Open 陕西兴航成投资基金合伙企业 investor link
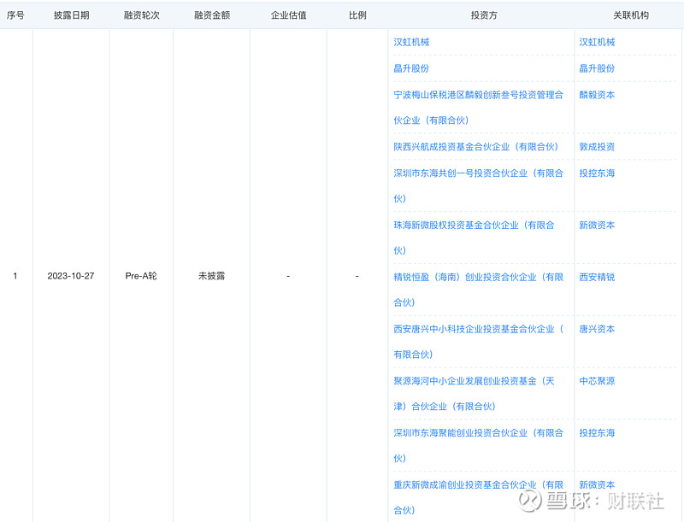Viewport: 684px width, 522px height. tap(476, 147)
